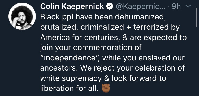
Task: Click the verified checkmark badge
Action: tap(109, 6)
